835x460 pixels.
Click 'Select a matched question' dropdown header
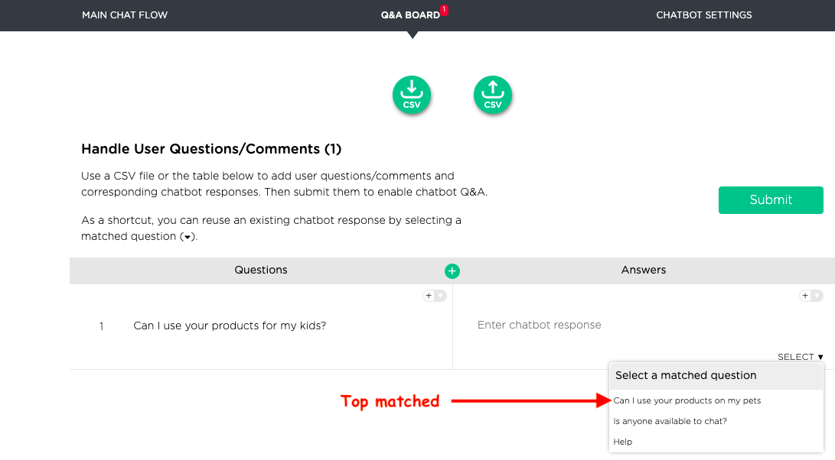pos(716,375)
